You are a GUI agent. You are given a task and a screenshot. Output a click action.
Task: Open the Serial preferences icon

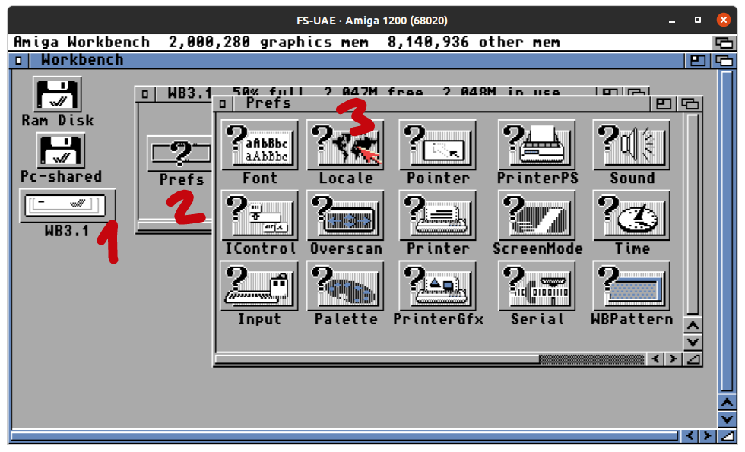[537, 286]
